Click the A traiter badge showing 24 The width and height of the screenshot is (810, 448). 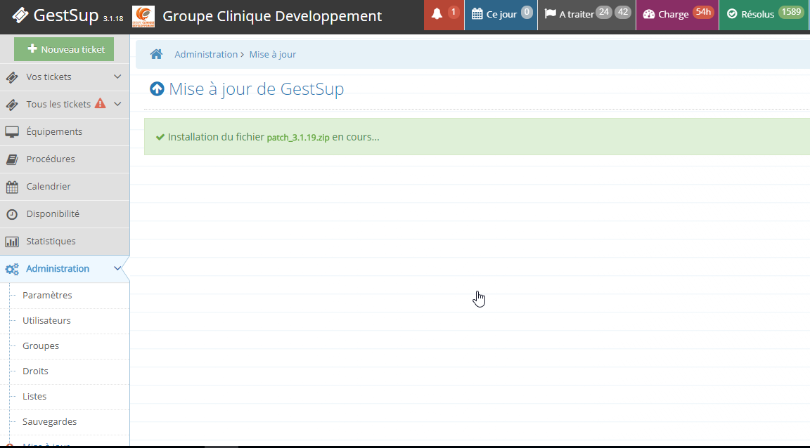tap(604, 12)
